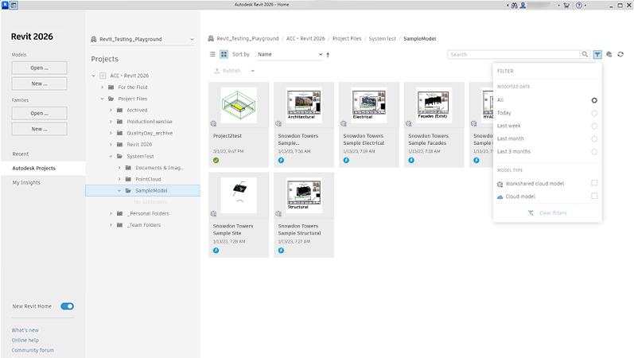Expand the ProductionExercise folder
Viewport: 634px width, 358px height.
111,122
